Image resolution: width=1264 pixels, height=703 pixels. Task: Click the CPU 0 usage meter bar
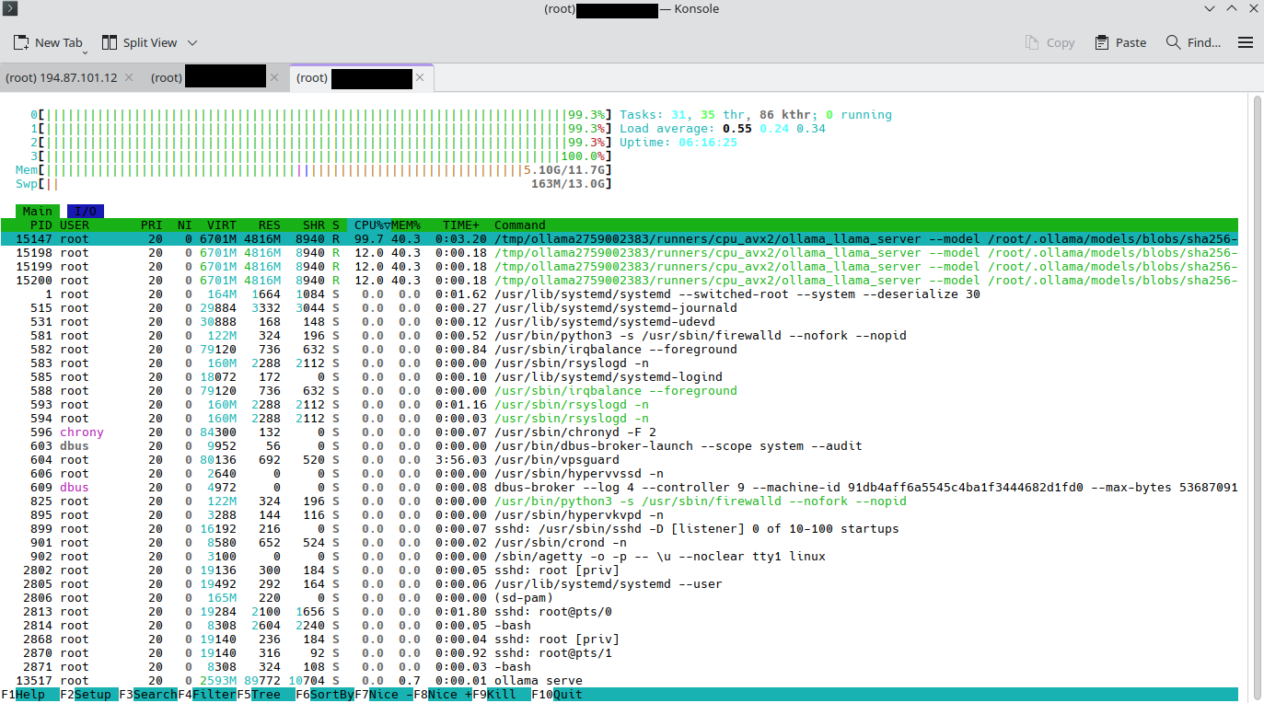coord(321,115)
